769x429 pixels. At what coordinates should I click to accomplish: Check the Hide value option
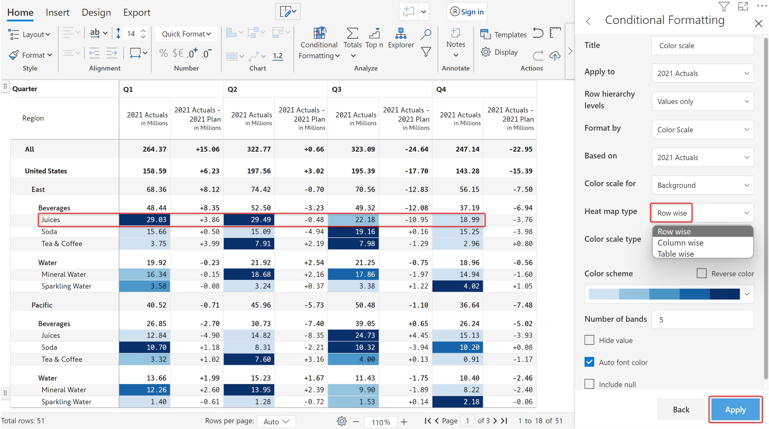[x=589, y=340]
